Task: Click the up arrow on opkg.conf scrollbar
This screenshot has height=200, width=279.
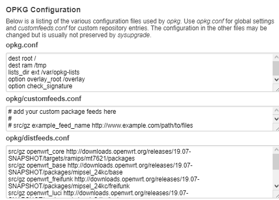Action: 276,57
